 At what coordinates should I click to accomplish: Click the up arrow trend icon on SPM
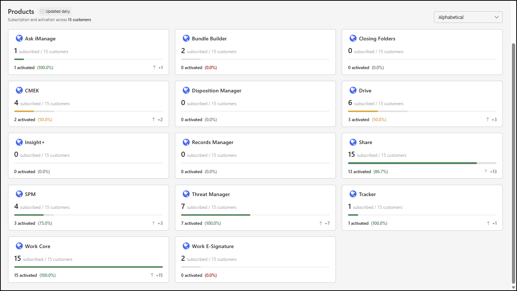[x=154, y=223]
